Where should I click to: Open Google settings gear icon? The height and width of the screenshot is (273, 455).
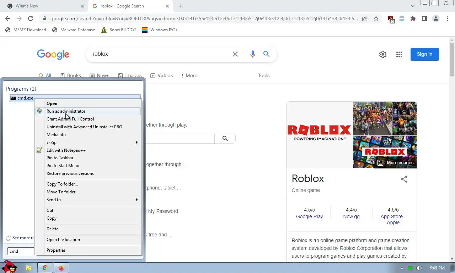(383, 54)
